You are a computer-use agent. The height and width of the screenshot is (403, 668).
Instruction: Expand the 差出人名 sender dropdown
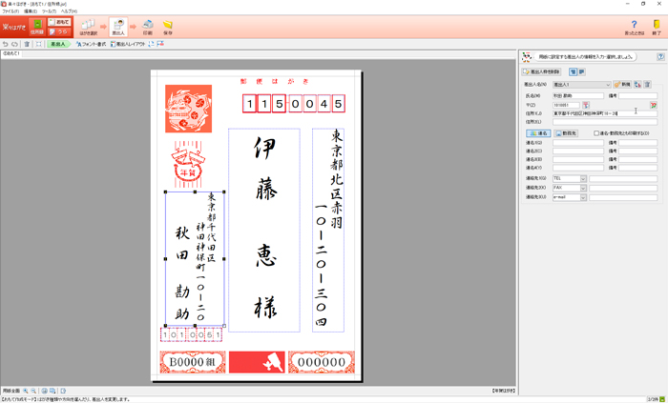coord(606,85)
